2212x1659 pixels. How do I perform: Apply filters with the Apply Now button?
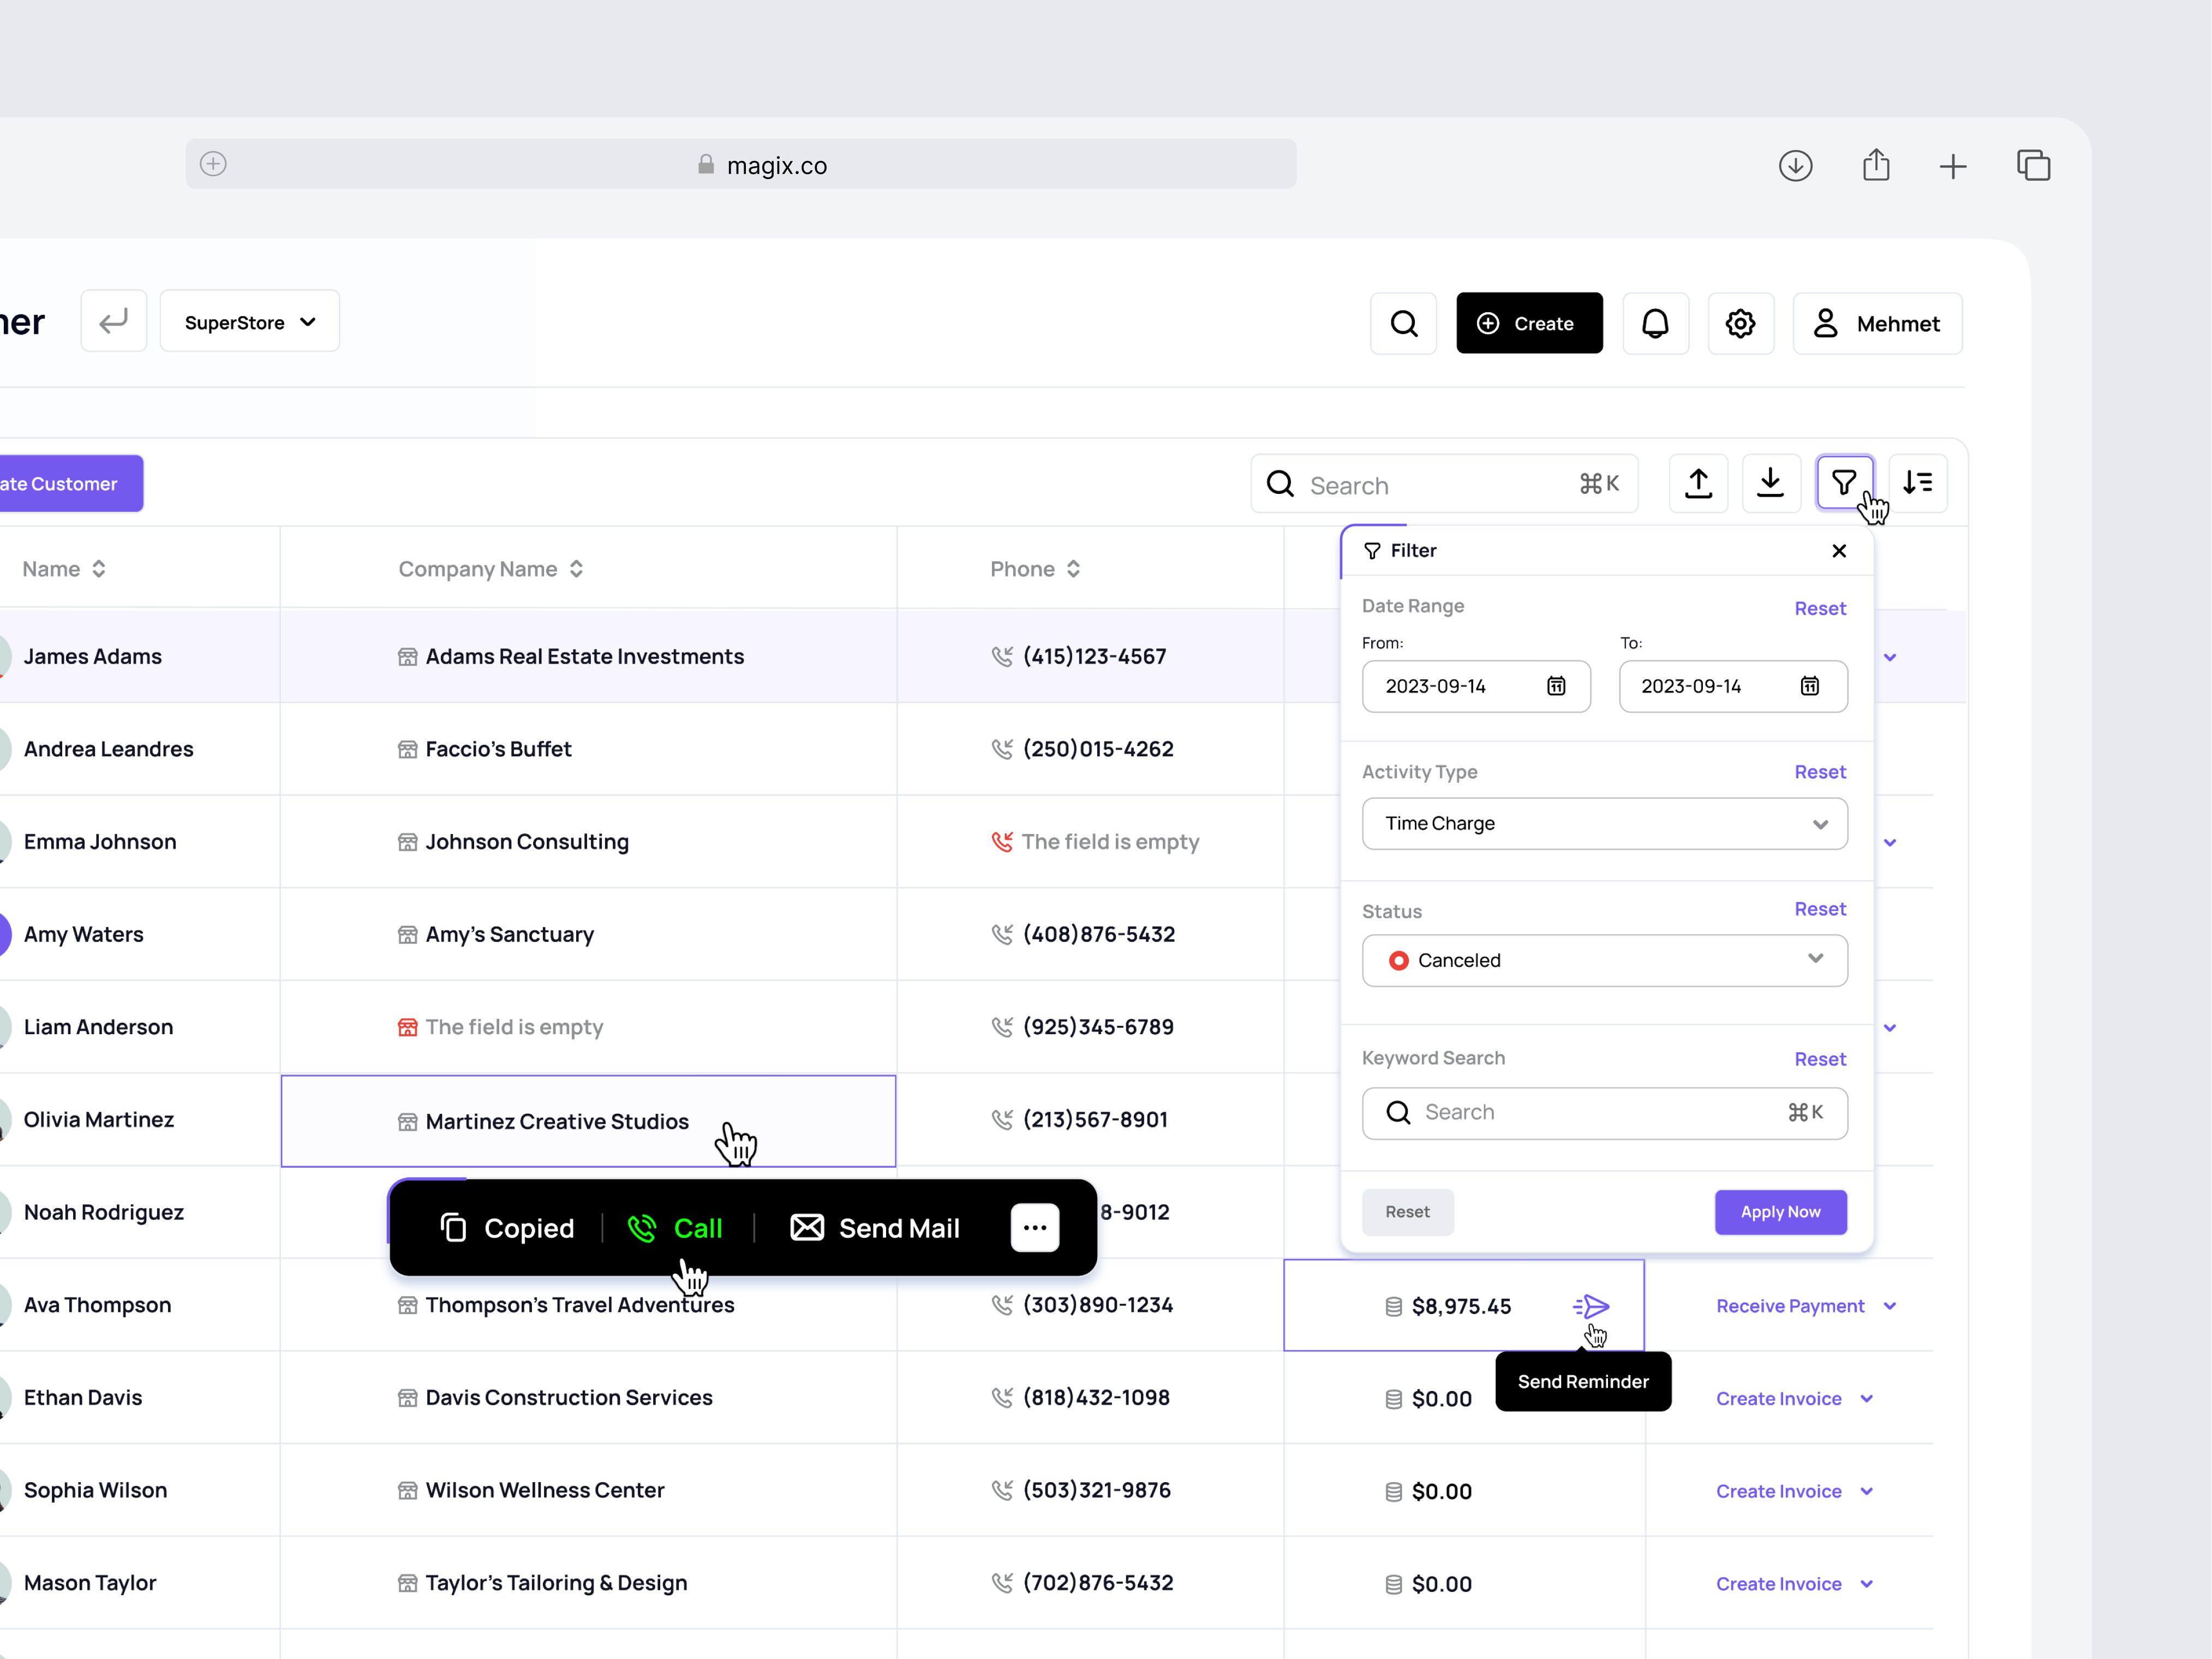(x=1780, y=1212)
